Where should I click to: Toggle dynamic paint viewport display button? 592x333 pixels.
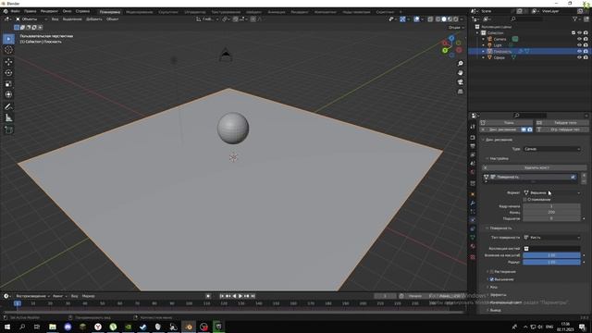click(524, 129)
